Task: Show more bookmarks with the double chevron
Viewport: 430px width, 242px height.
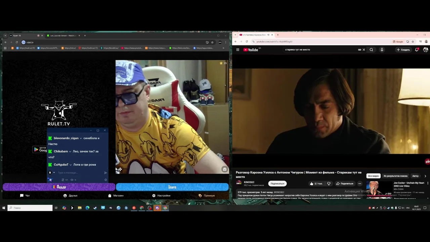Action: (223, 48)
